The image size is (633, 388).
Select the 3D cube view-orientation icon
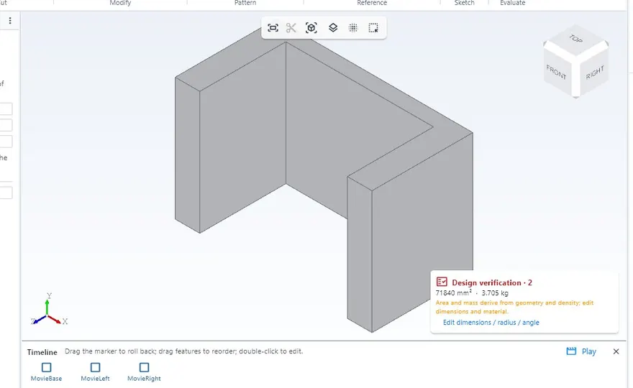311,28
